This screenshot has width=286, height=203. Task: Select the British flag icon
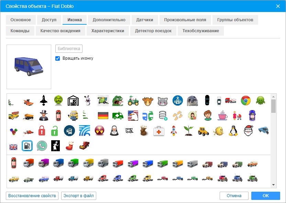coord(13,147)
